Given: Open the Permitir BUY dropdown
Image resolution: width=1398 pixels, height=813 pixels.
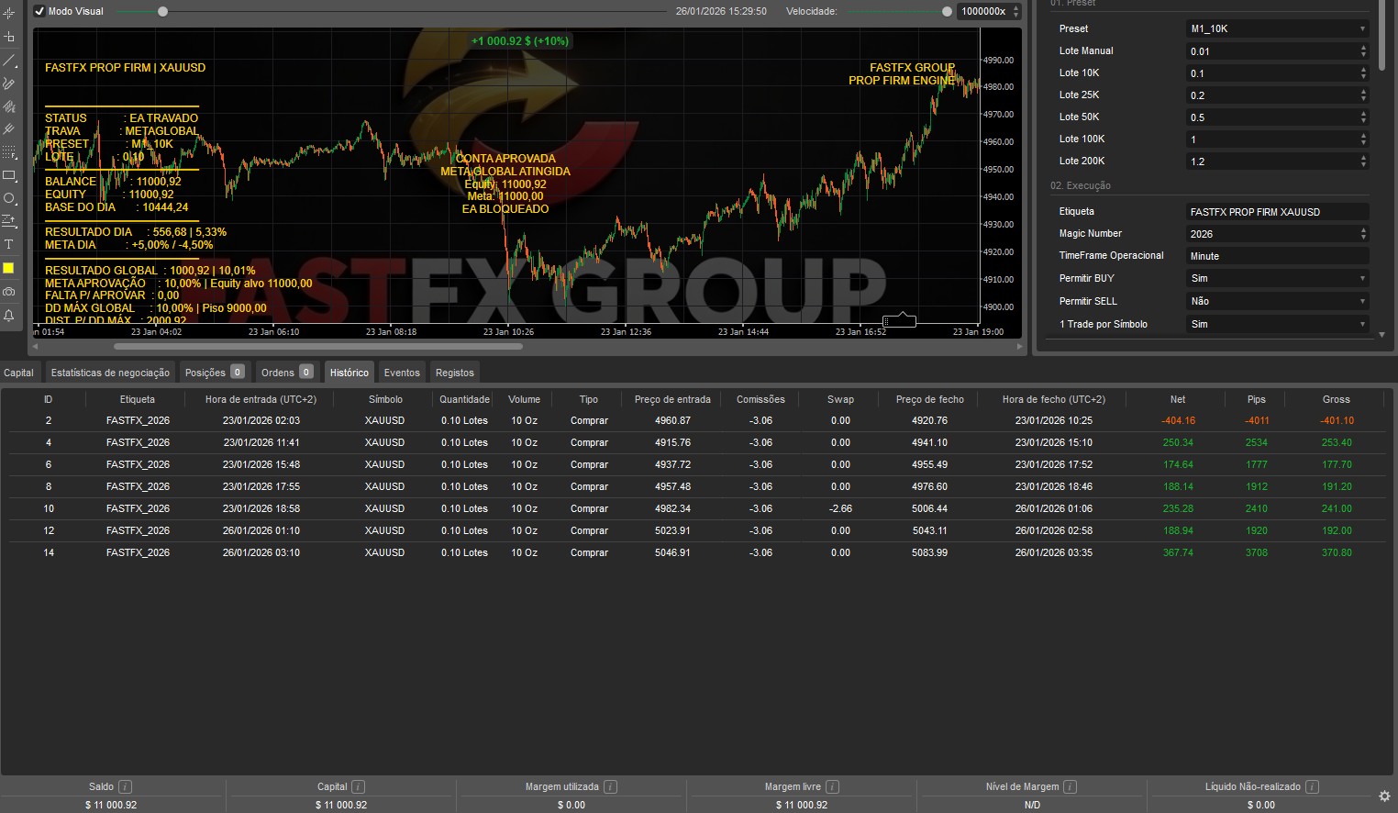Looking at the screenshot, I should coord(1276,278).
